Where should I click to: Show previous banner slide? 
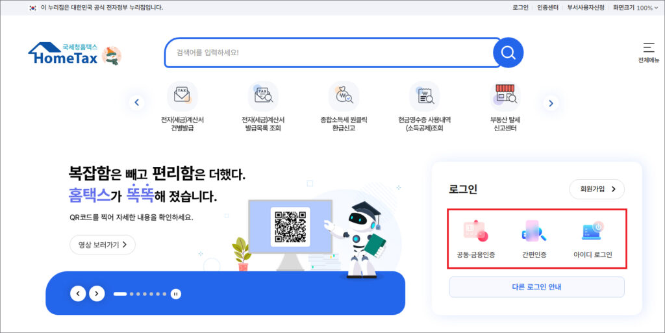(78, 293)
